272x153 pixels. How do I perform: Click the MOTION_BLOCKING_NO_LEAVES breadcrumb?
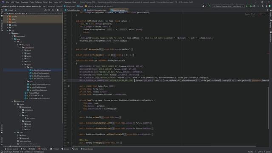click(x=99, y=6)
